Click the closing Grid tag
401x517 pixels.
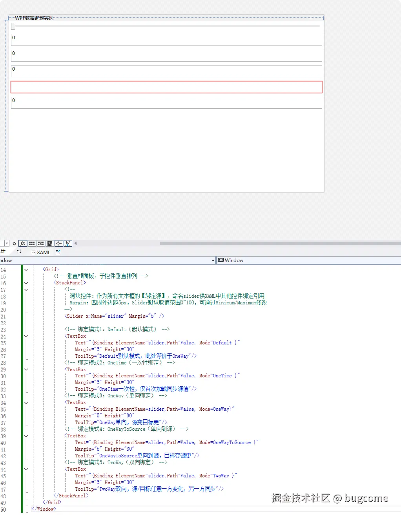tap(52, 502)
